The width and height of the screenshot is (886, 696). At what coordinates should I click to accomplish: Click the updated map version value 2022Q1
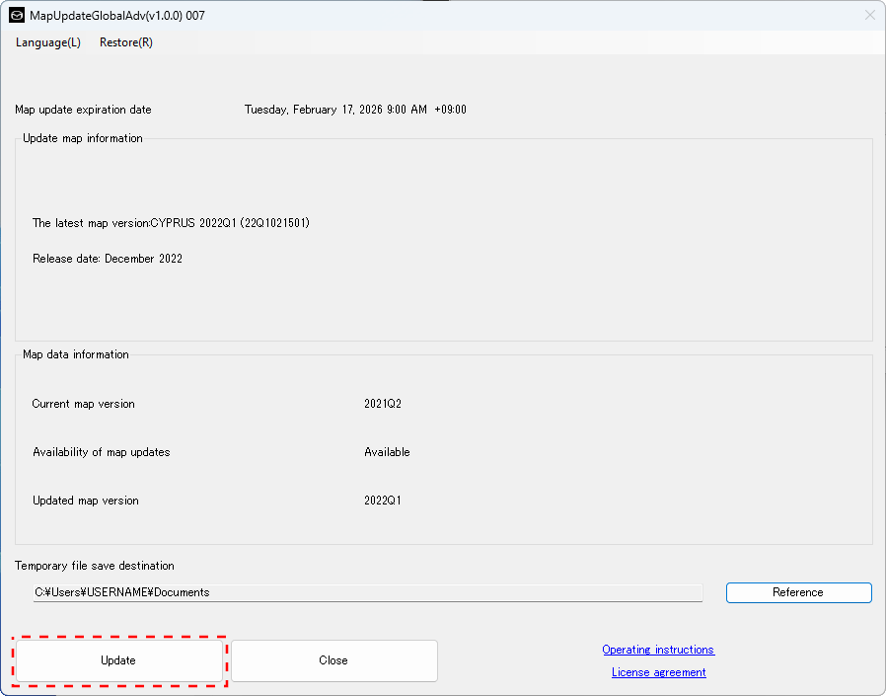(x=383, y=501)
